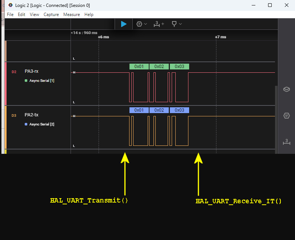Open the Device Settings panel in right sidebar
This screenshot has height=240, width=295.
287,89
